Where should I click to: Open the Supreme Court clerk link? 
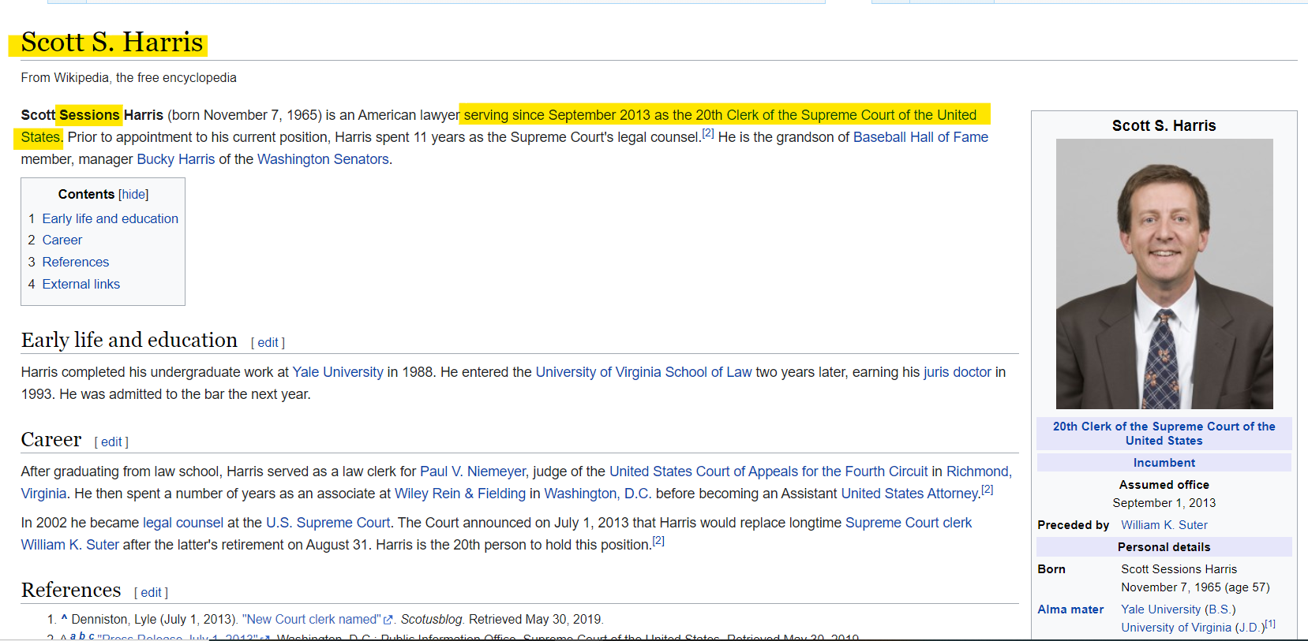point(909,523)
